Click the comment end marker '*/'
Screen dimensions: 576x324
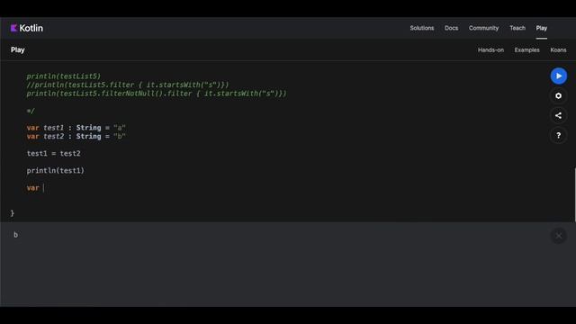(31, 111)
